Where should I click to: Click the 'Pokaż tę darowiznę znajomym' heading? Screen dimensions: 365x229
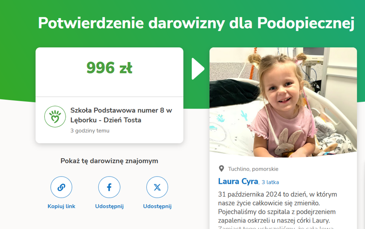coord(109,161)
